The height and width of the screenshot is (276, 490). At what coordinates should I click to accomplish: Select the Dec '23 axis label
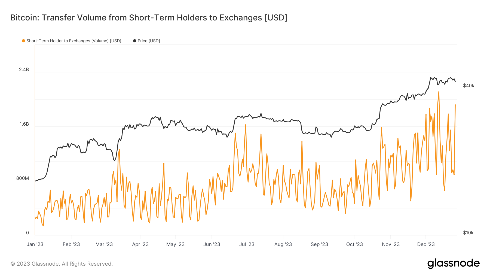click(x=426, y=244)
